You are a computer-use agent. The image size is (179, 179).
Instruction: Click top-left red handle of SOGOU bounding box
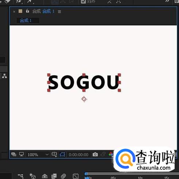point(49,75)
